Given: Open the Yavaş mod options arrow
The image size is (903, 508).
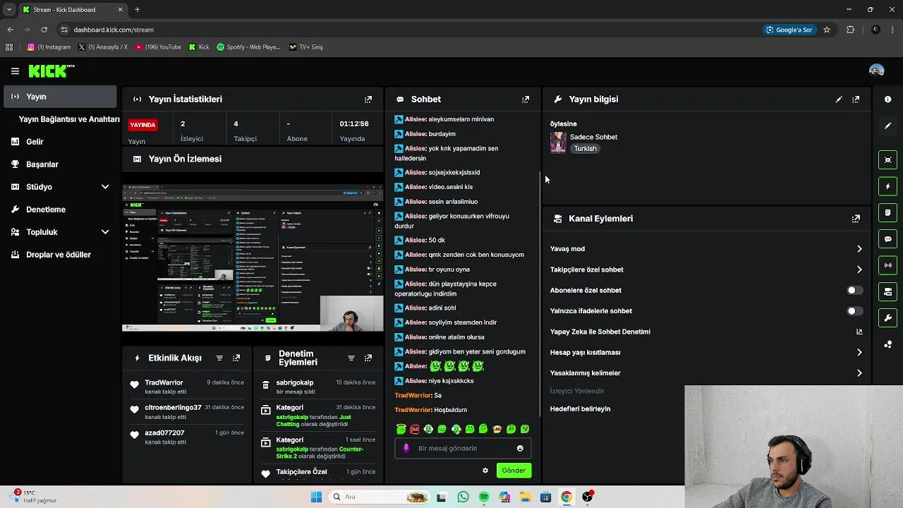Looking at the screenshot, I should point(859,249).
